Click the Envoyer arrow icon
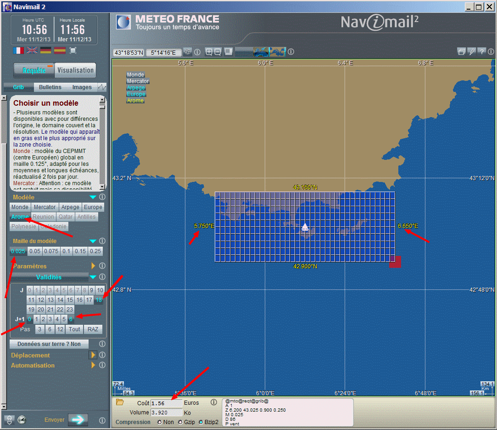Image resolution: width=497 pixels, height=430 pixels. (78, 419)
